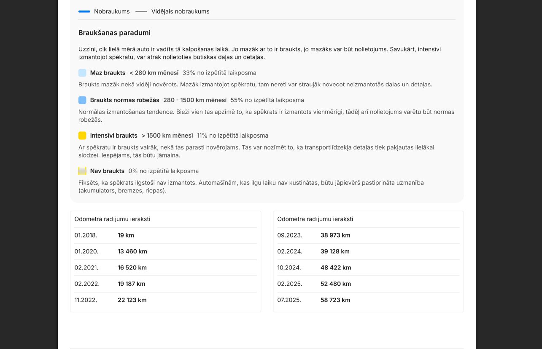
Task: Click the 58 723 km latest reading
Action: tap(335, 300)
